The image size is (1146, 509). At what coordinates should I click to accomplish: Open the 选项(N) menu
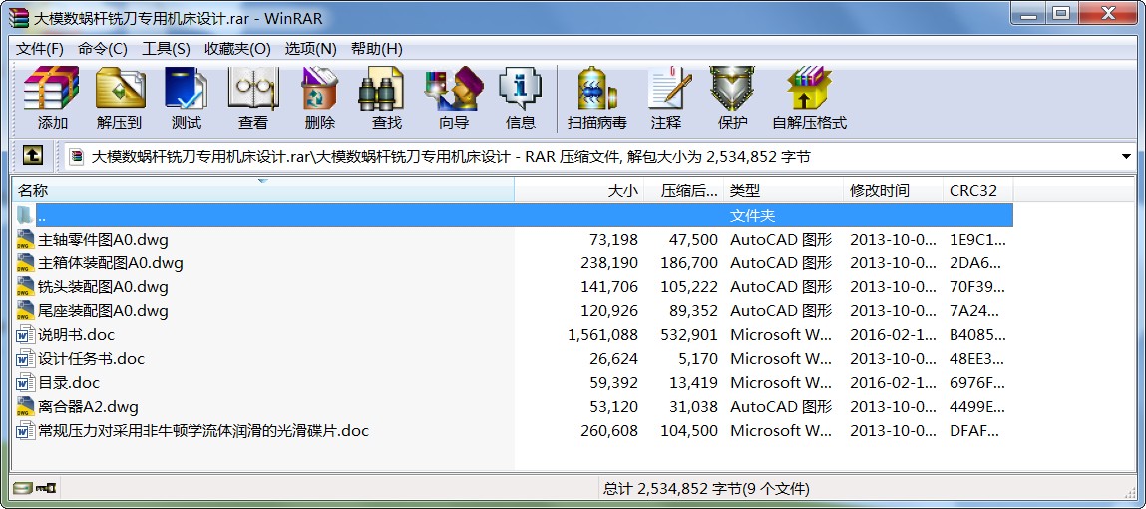tap(310, 49)
